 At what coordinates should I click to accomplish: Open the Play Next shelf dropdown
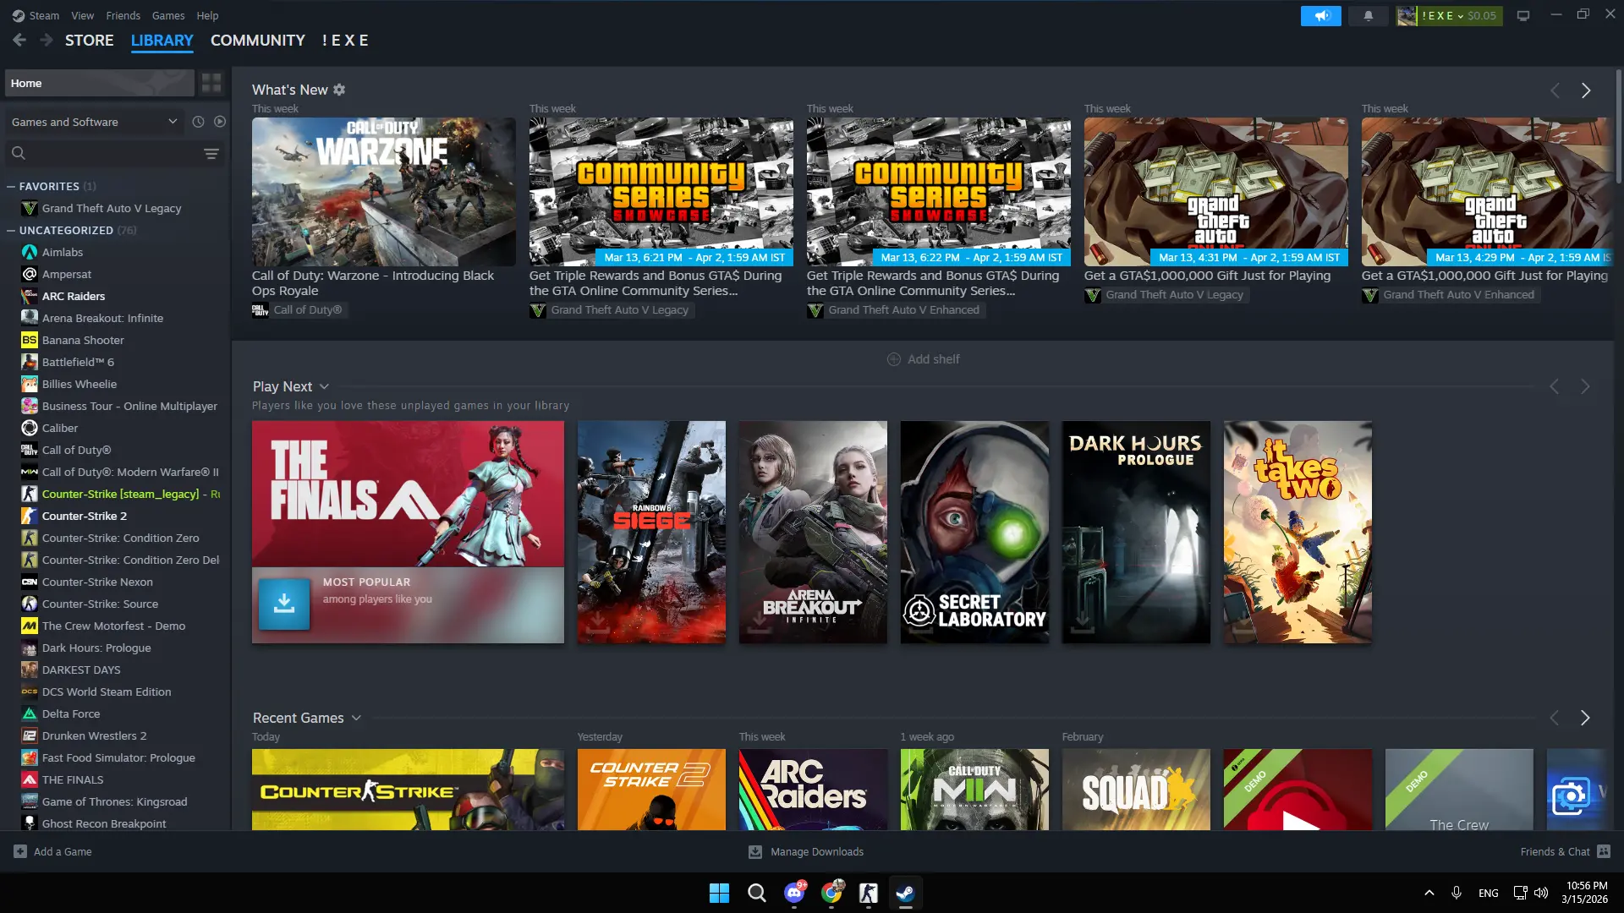tap(324, 386)
